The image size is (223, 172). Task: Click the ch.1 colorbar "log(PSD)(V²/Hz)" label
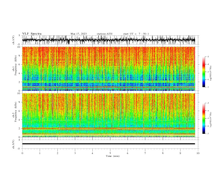[x=211, y=73]
